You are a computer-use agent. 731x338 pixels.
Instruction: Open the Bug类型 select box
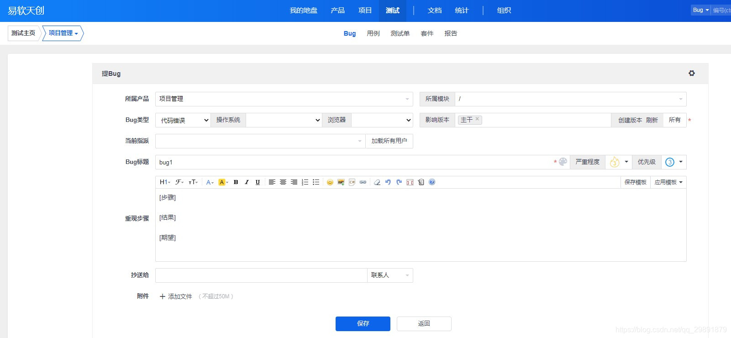pos(183,120)
